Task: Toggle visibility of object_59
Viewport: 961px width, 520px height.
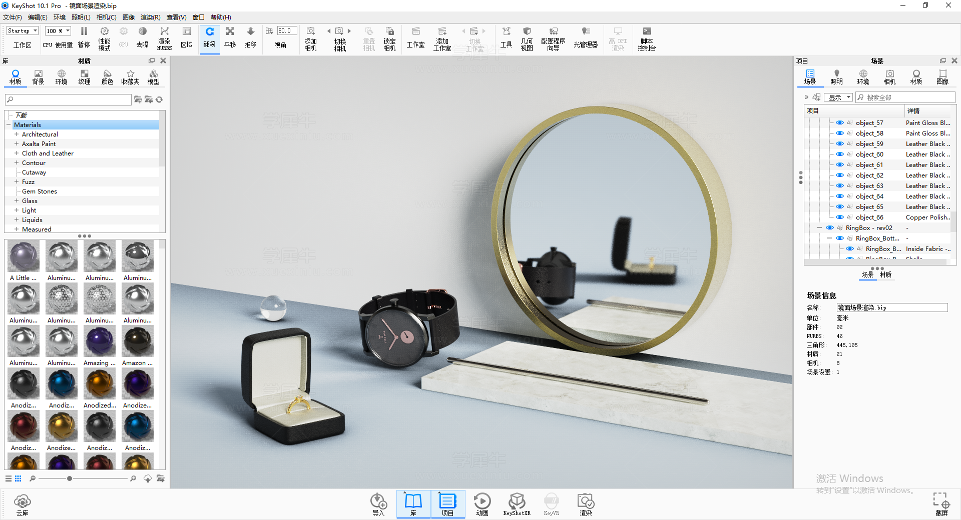Action: coord(840,143)
